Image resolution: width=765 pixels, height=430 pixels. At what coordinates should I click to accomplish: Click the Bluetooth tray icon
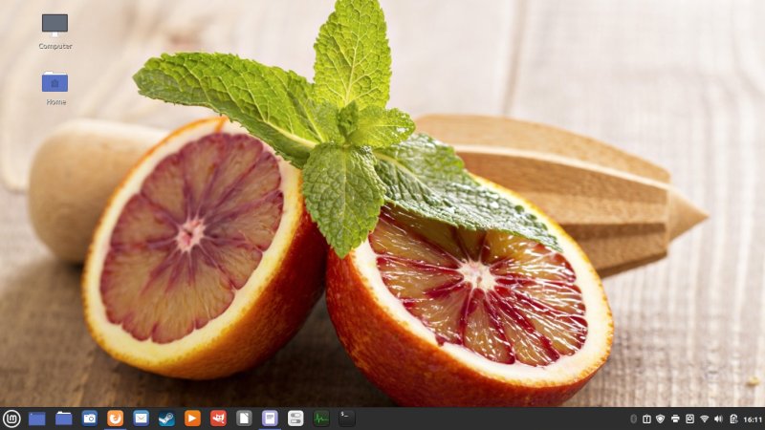pos(633,419)
